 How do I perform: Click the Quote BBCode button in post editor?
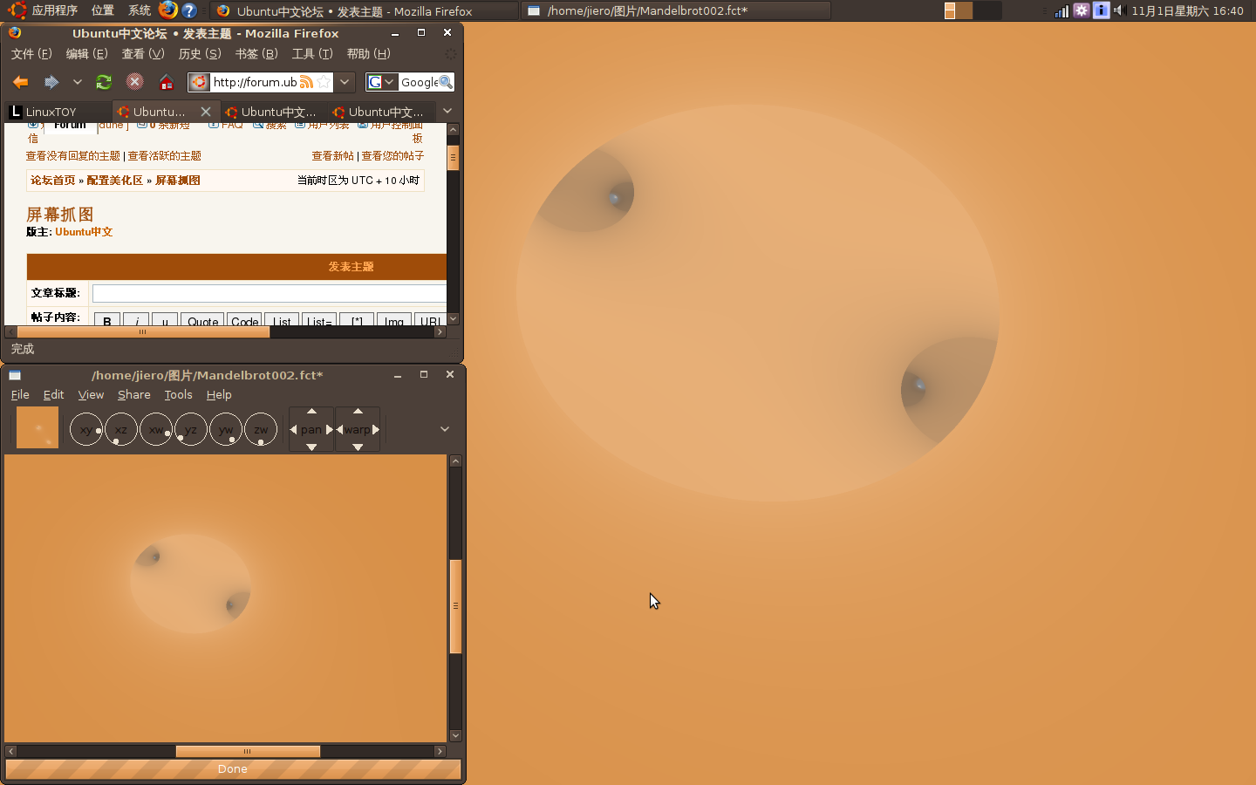[x=203, y=320]
